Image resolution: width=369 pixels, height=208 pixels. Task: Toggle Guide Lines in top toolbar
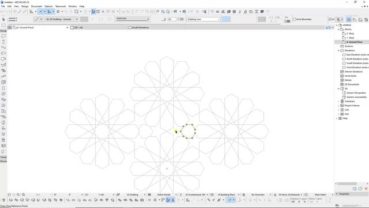[41, 12]
